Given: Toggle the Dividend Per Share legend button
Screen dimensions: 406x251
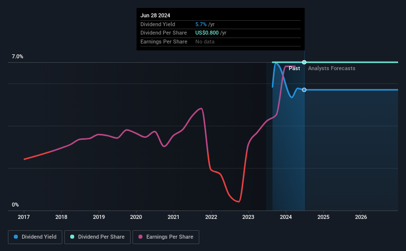Looking at the screenshot, I should (97, 237).
